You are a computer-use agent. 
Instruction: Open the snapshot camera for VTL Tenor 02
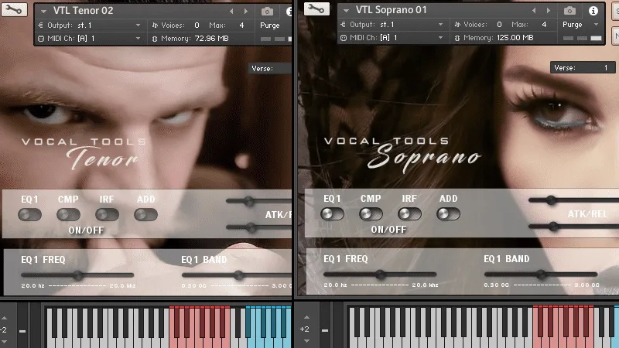pyautogui.click(x=267, y=11)
